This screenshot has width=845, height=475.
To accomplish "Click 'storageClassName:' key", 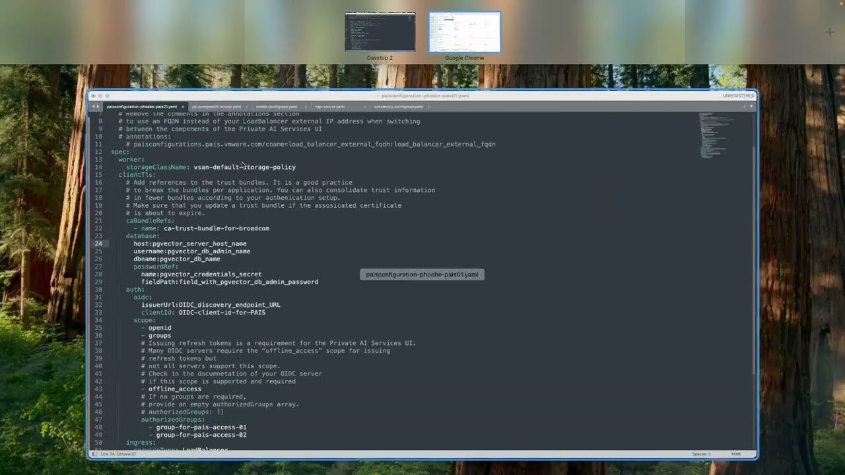I will (158, 167).
